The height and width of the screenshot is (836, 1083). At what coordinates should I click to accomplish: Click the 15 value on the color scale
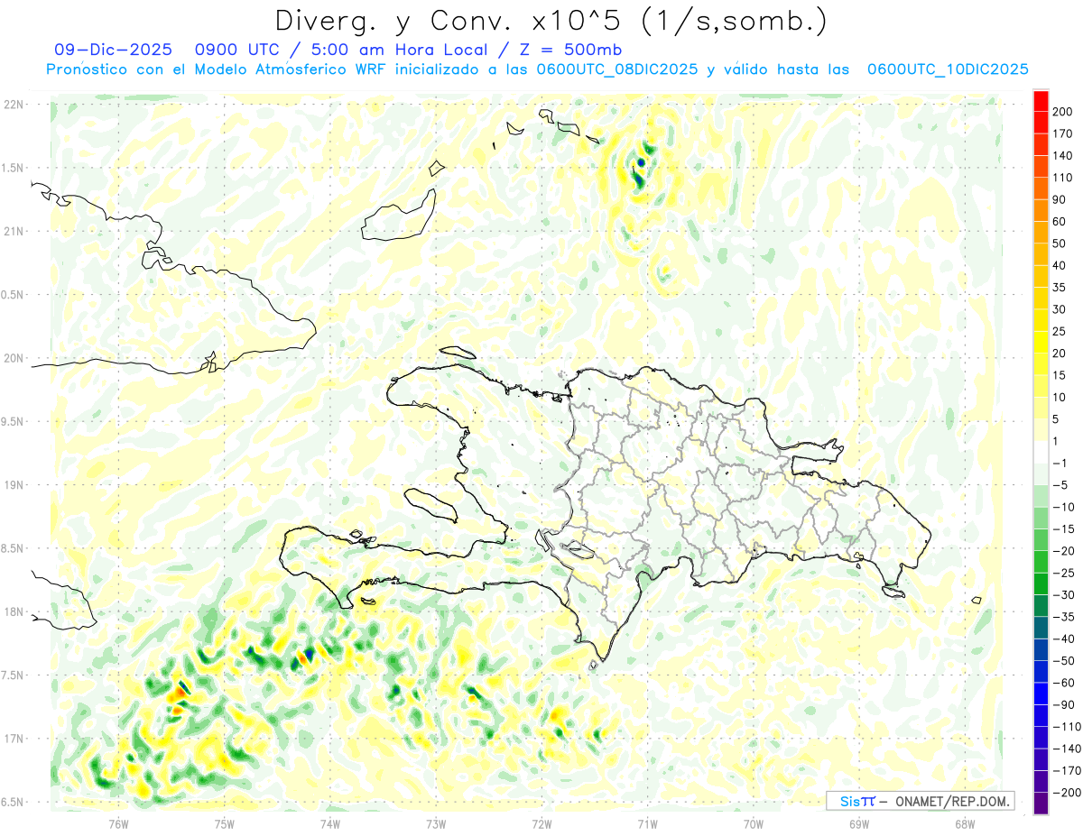click(x=1060, y=375)
